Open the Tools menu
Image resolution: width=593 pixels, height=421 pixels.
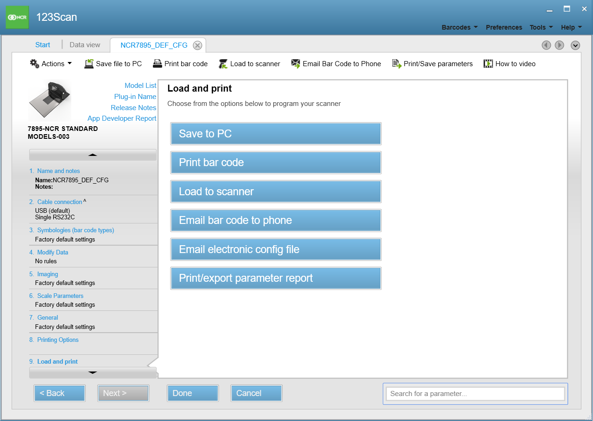pyautogui.click(x=541, y=27)
